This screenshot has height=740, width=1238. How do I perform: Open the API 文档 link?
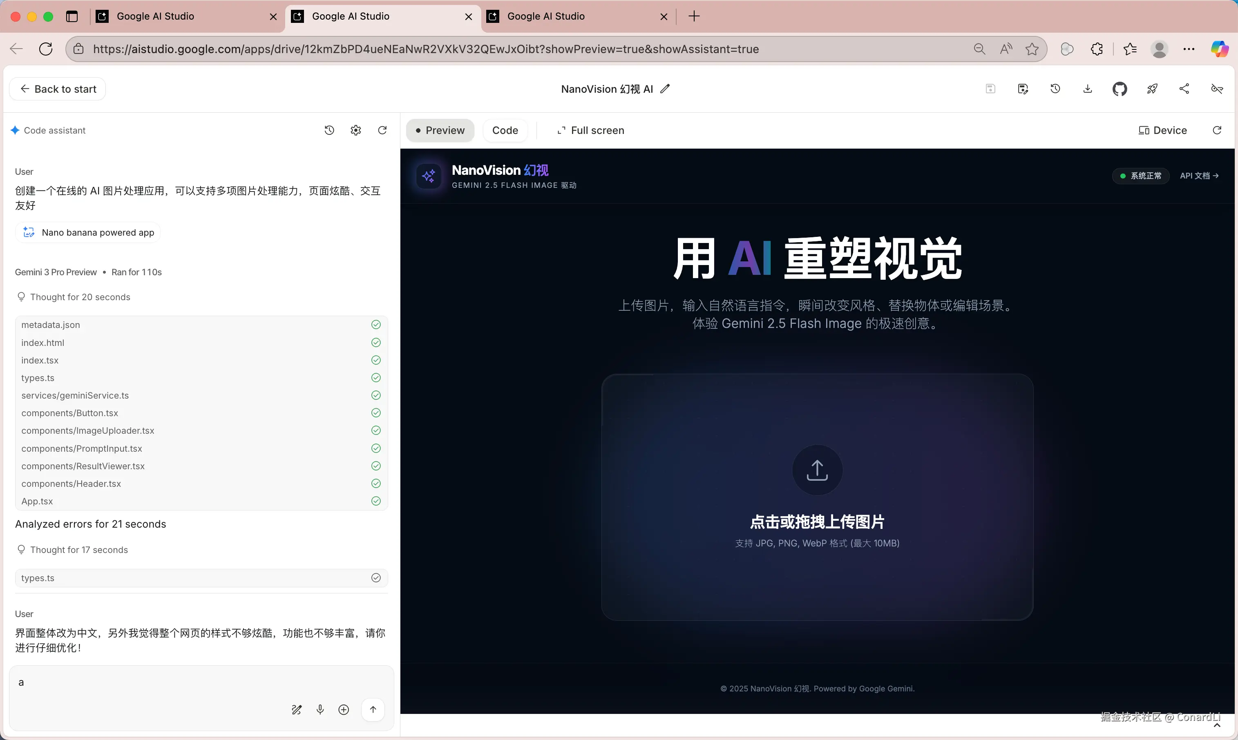[1199, 176]
